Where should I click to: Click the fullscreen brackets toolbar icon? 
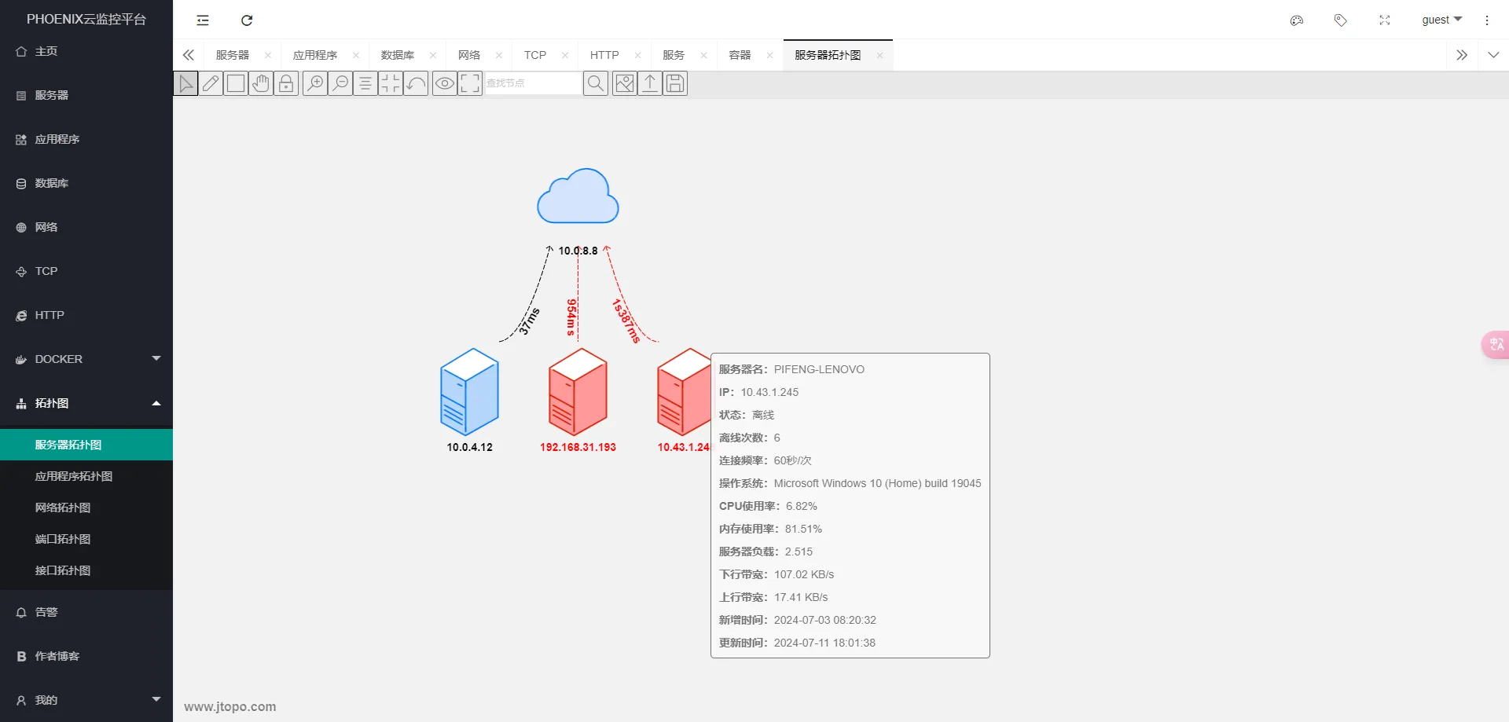470,83
